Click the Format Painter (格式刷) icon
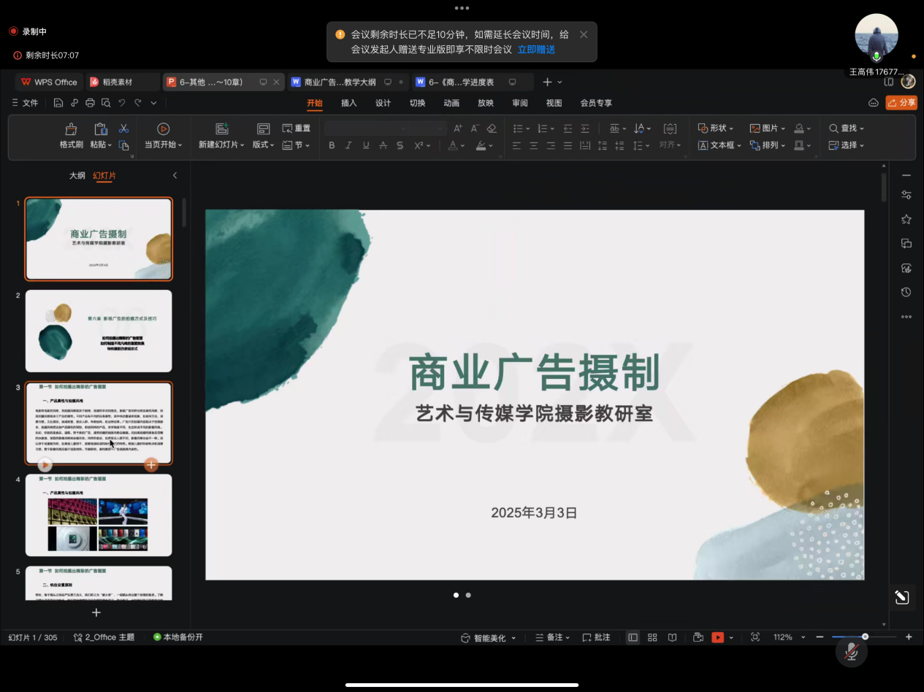Image resolution: width=924 pixels, height=692 pixels. (71, 129)
